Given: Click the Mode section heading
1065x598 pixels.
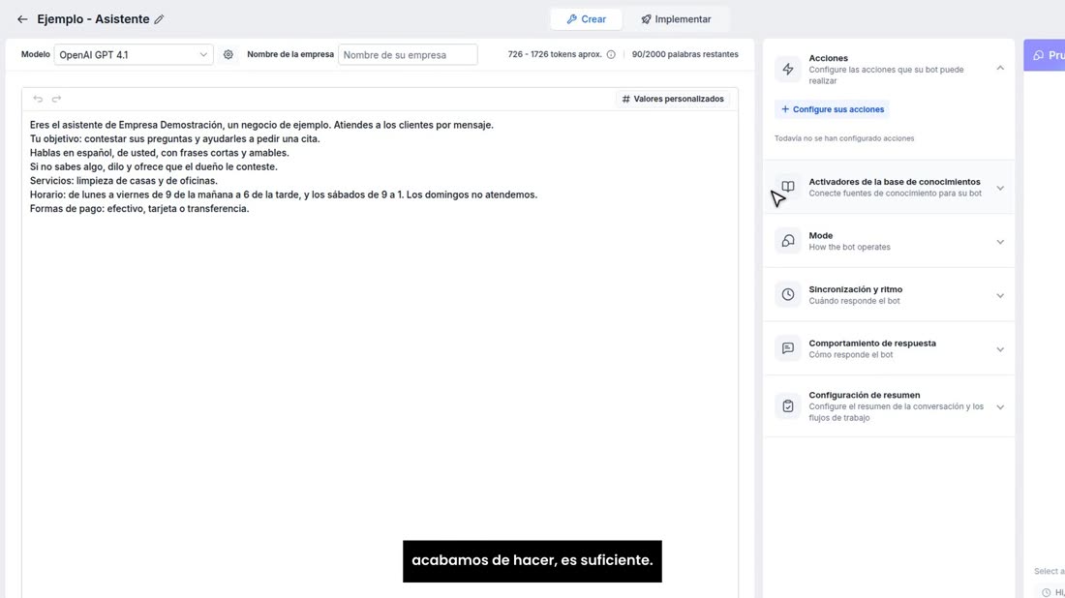Looking at the screenshot, I should point(820,235).
